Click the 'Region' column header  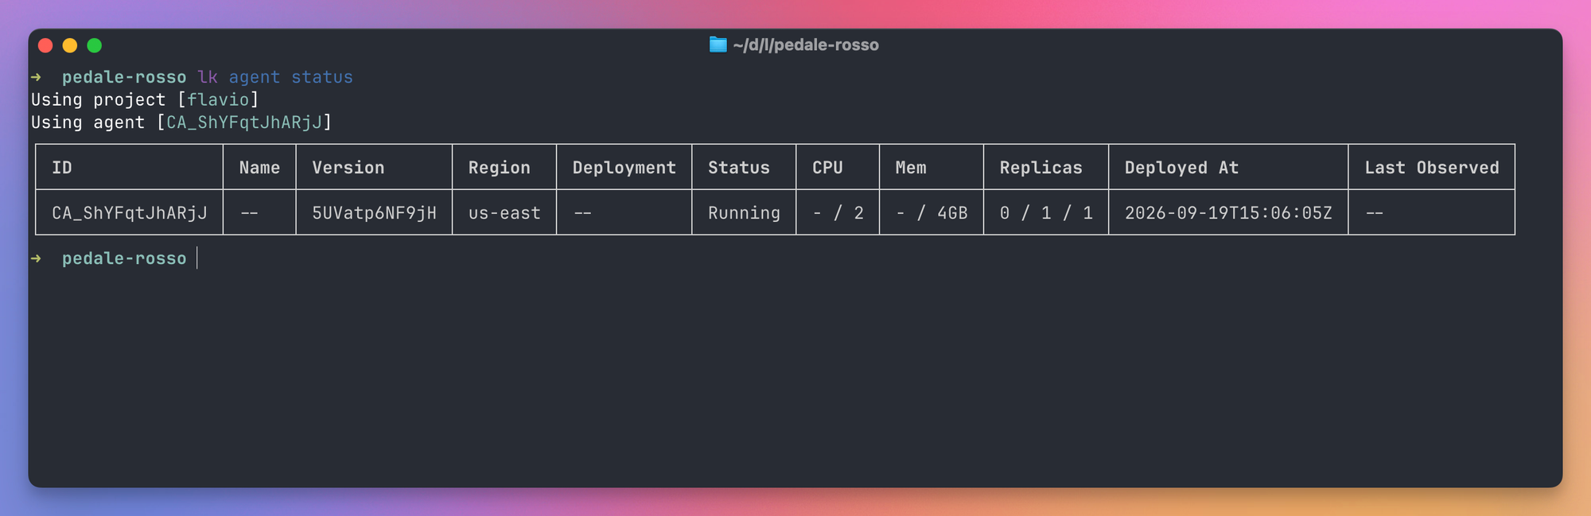click(499, 168)
